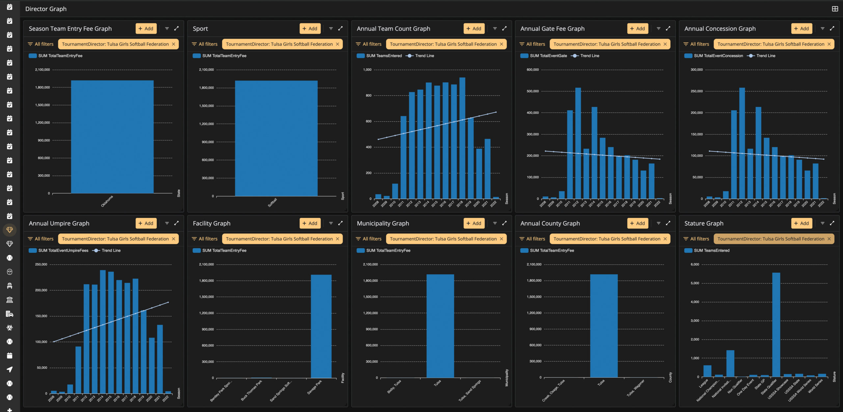Click the Director Graph page title
Screen dimensions: 843x412
coord(46,9)
